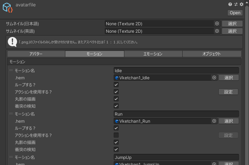Click the モーション section header
Viewport: 249px width, 165px height.
click(124, 62)
